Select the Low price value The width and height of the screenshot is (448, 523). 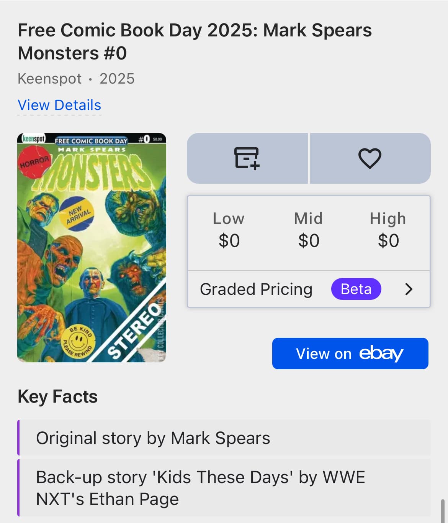pyautogui.click(x=229, y=241)
